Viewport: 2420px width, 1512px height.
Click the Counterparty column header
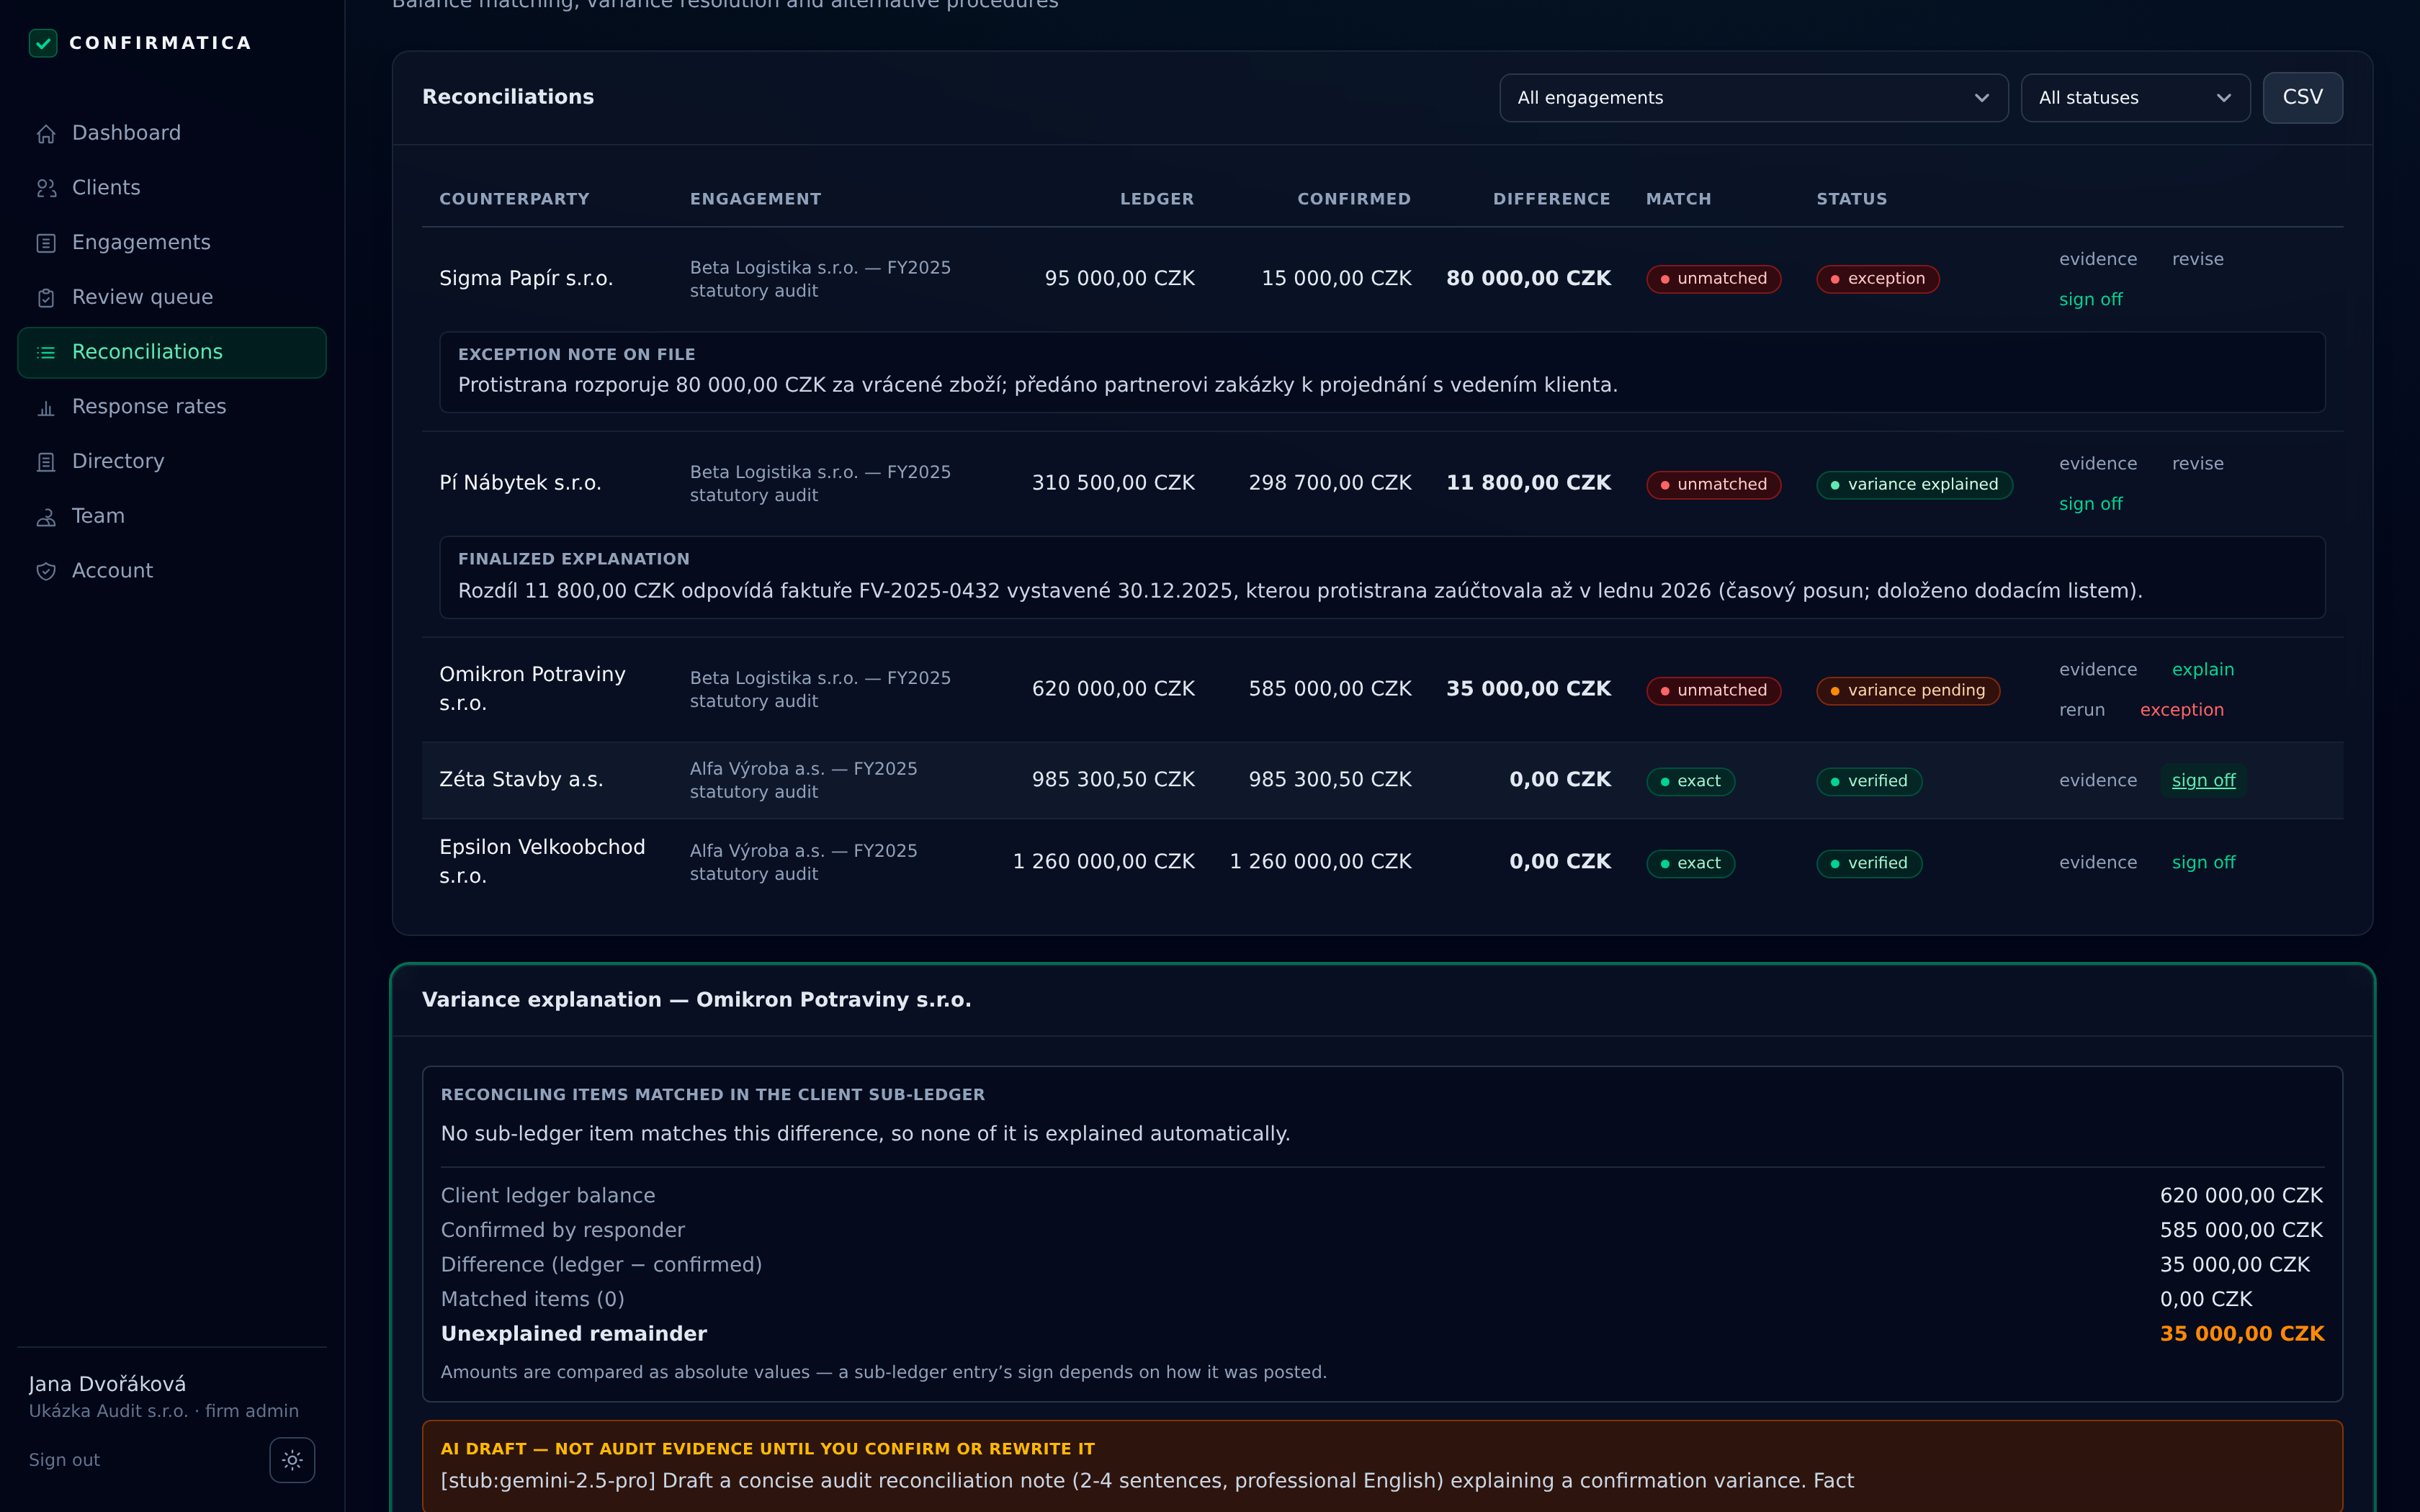pyautogui.click(x=514, y=199)
